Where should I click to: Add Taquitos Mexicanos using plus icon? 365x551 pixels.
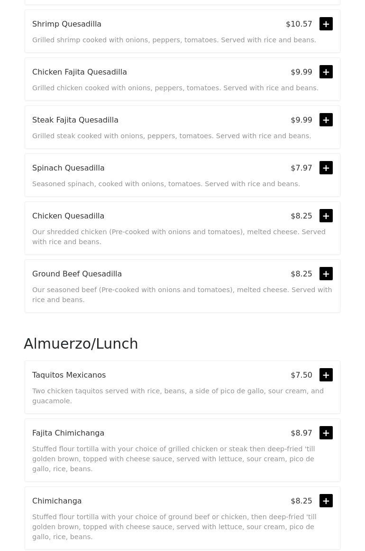[326, 375]
